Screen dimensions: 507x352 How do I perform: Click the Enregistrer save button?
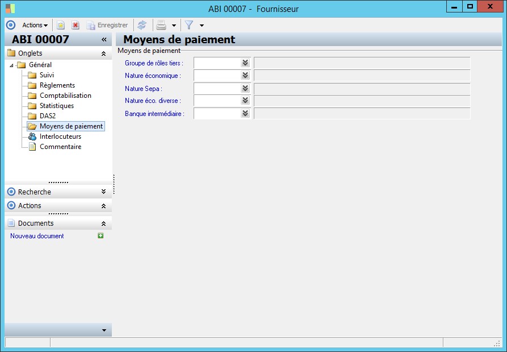coord(107,25)
